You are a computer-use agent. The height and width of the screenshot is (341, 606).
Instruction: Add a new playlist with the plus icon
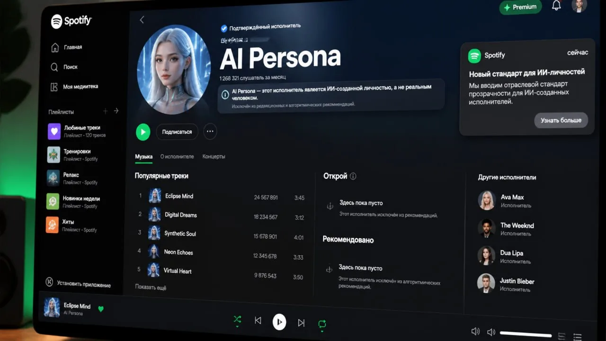[105, 111]
